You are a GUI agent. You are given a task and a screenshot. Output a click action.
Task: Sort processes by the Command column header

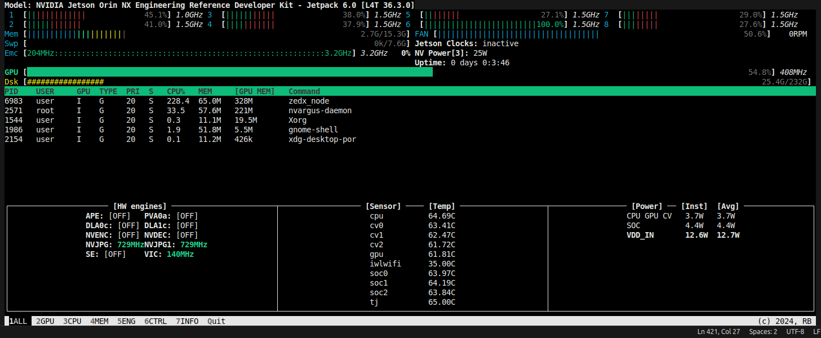tap(304, 91)
